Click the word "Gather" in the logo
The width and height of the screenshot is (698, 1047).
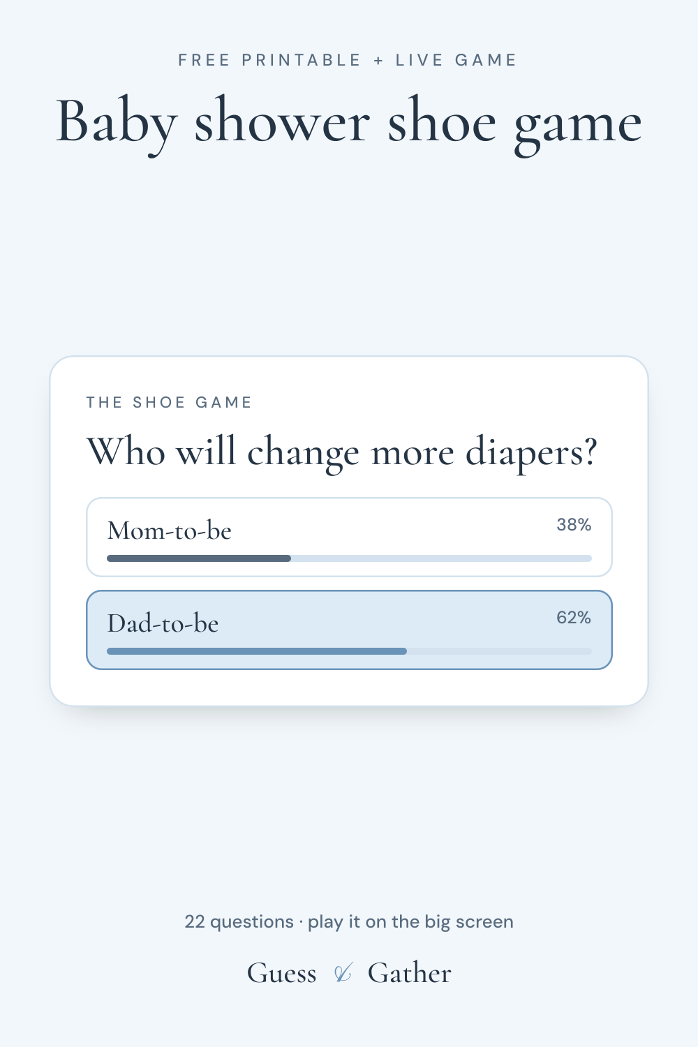pos(410,973)
